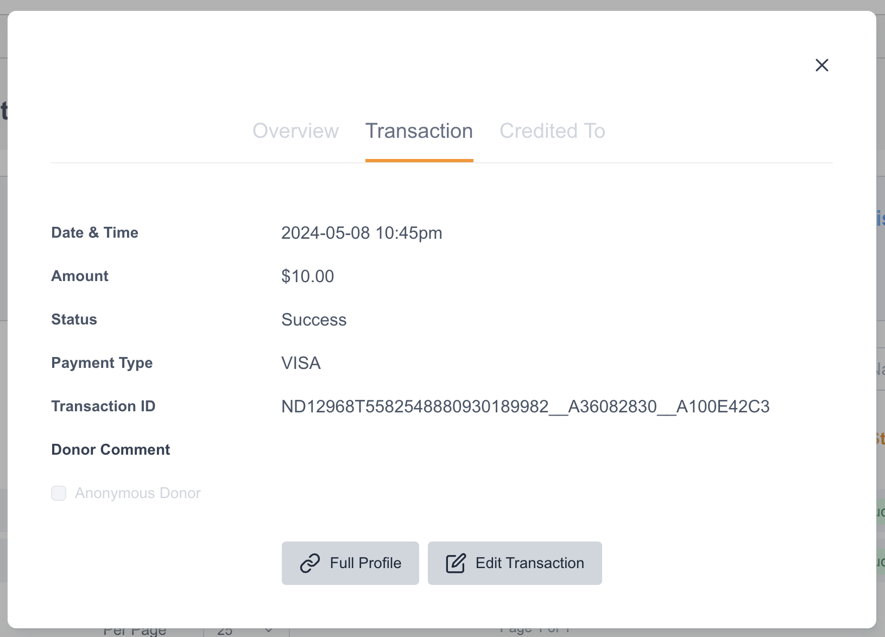This screenshot has height=637, width=885.
Task: Close the transaction details dialog
Action: pyautogui.click(x=821, y=65)
